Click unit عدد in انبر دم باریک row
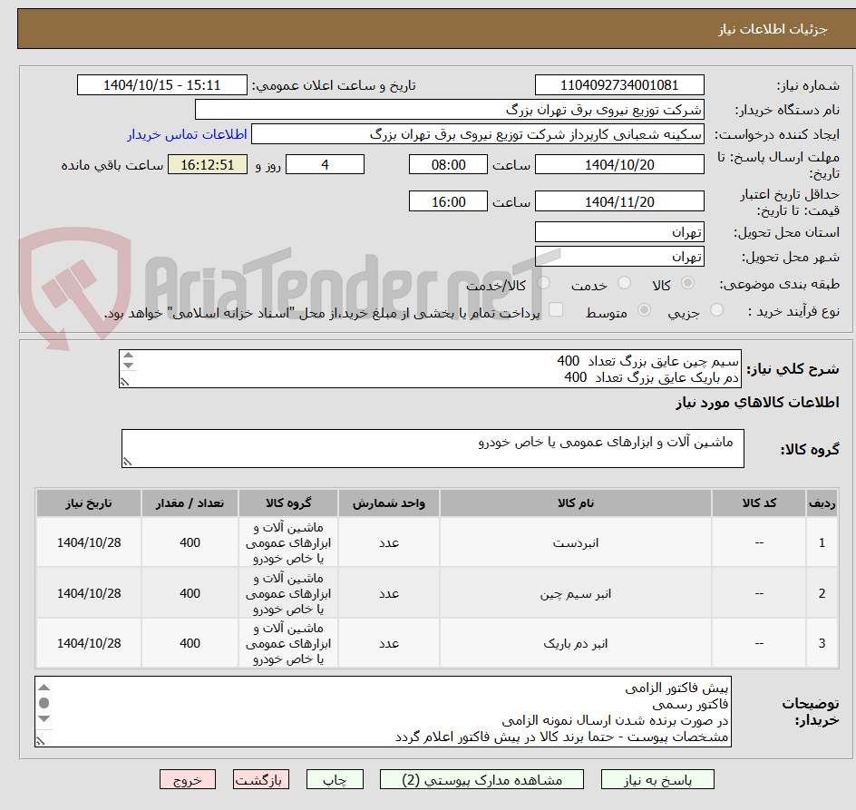 (389, 643)
